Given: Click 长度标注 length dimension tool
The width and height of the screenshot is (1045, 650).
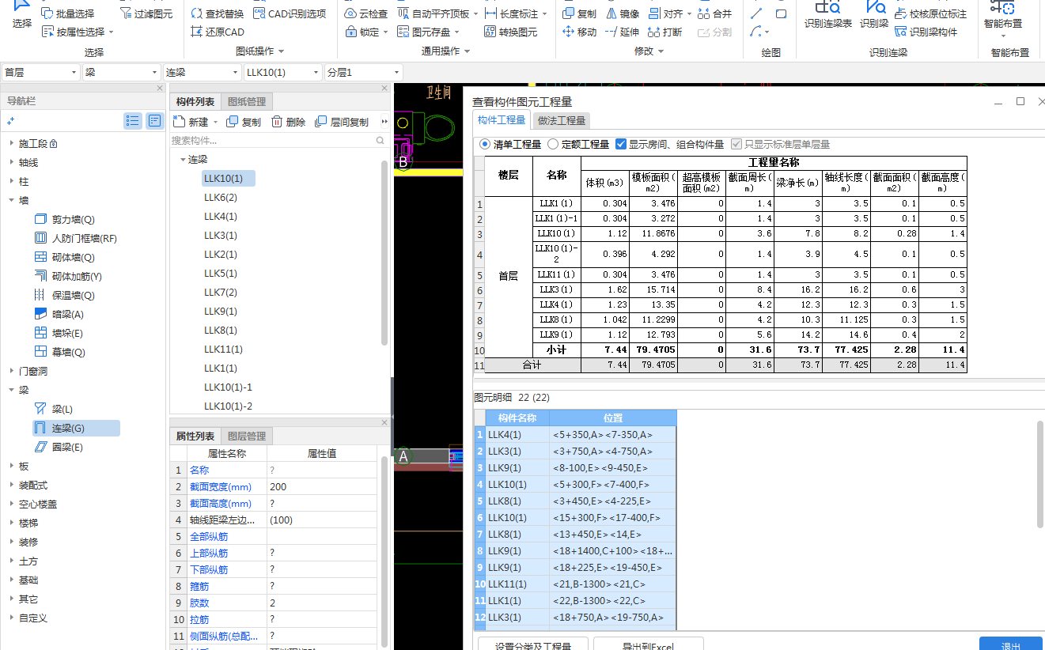Looking at the screenshot, I should (514, 13).
